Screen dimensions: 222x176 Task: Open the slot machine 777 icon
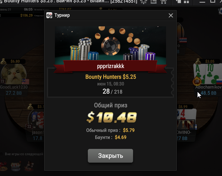[16, 166]
